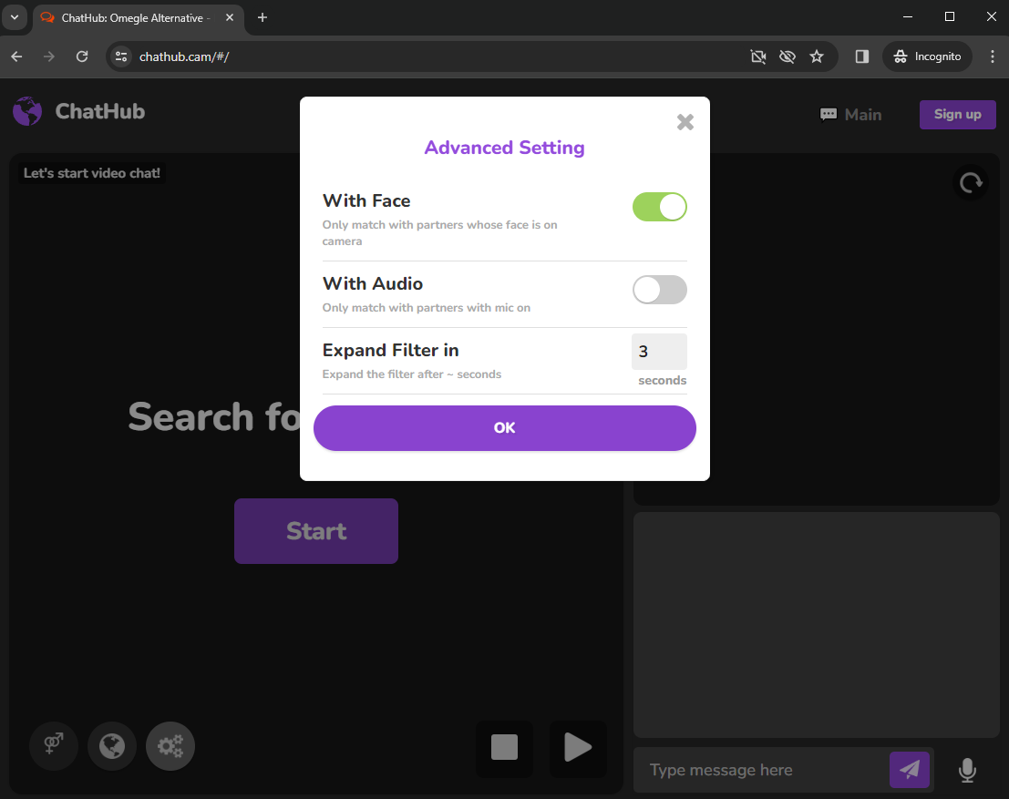Viewport: 1009px width, 799px height.
Task: Open the advanced settings gears icon
Action: click(x=170, y=746)
